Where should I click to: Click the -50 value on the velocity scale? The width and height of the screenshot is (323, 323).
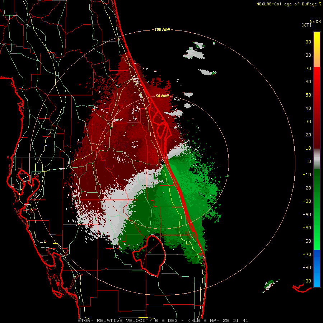pyautogui.click(x=307, y=228)
